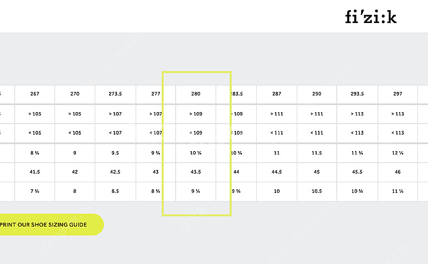This screenshot has height=264, width=428.
Task: Select the 43.5 size cell
Action: click(196, 172)
